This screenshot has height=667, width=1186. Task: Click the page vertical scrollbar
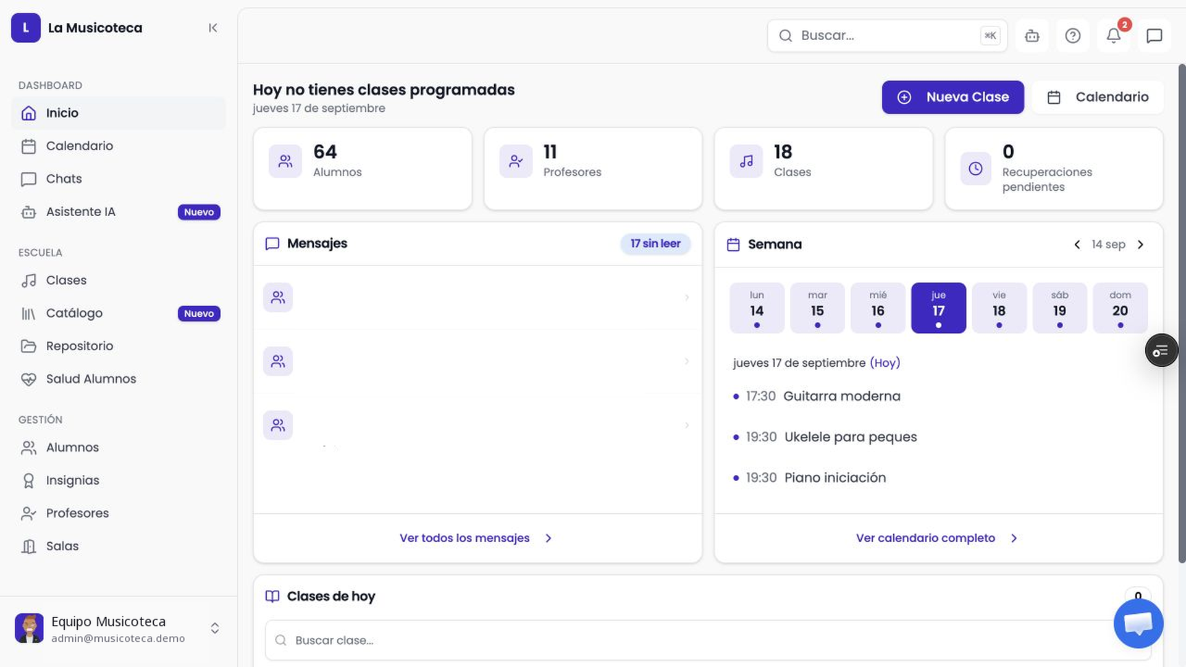(1182, 313)
